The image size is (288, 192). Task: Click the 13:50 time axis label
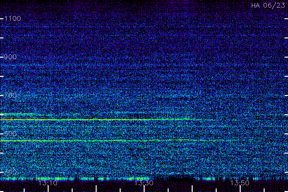pos(240,183)
